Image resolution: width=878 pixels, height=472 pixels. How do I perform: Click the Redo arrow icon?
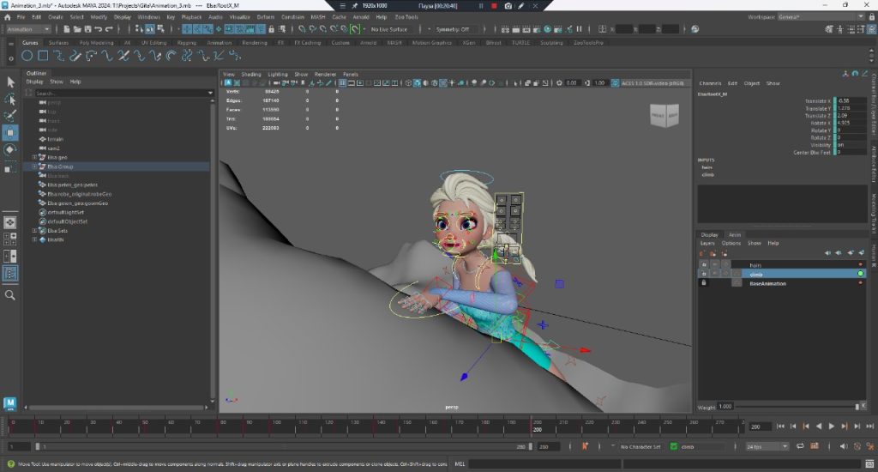coord(109,29)
